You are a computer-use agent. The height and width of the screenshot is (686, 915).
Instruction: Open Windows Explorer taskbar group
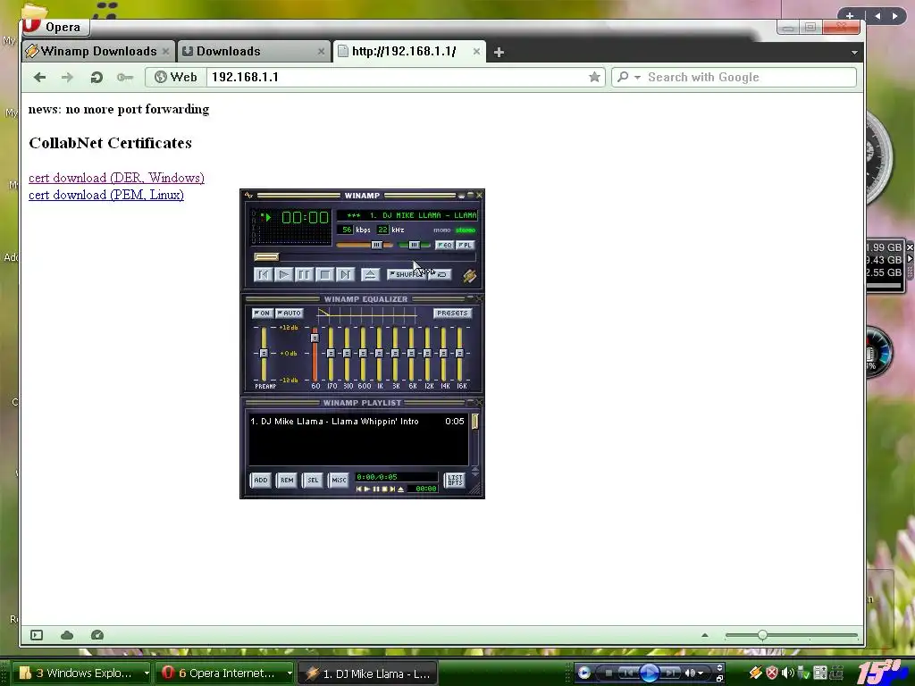point(82,673)
